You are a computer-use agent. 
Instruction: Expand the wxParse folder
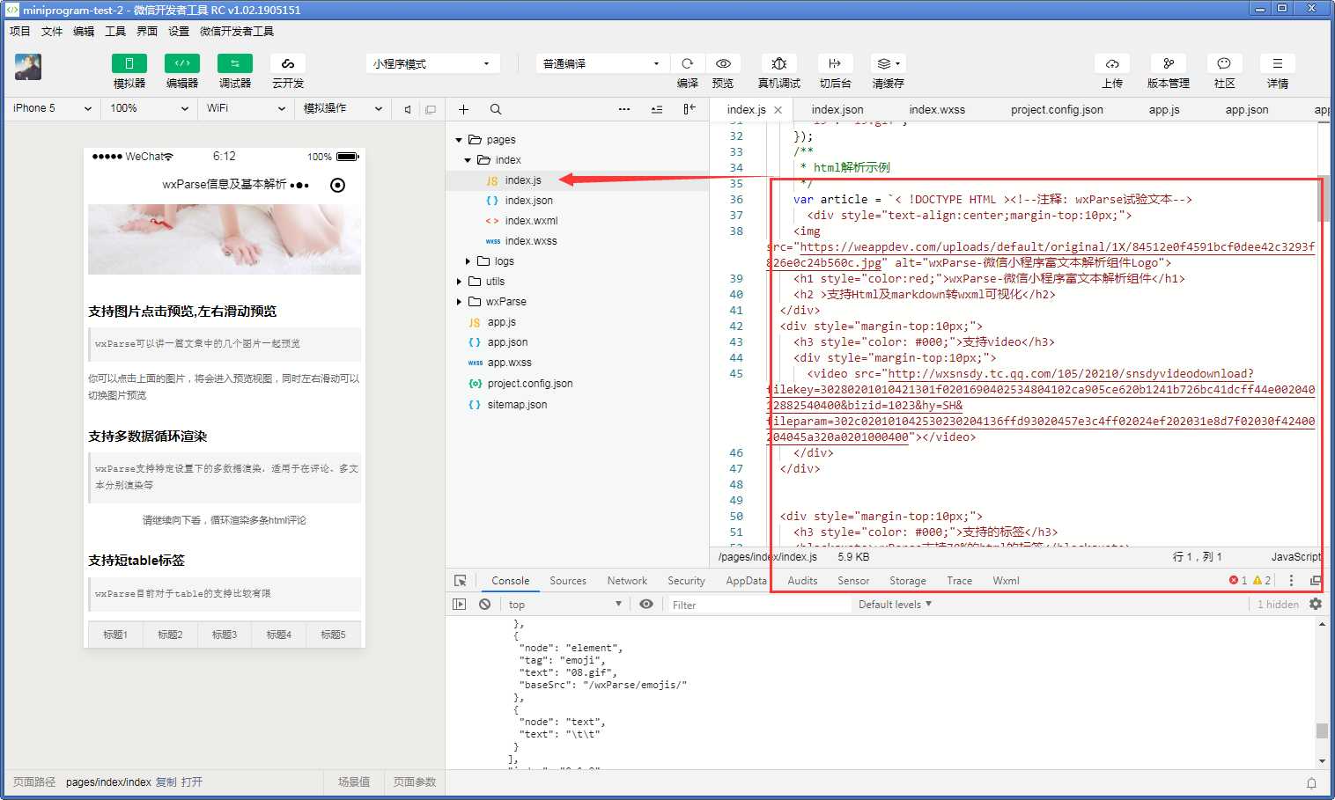[459, 302]
